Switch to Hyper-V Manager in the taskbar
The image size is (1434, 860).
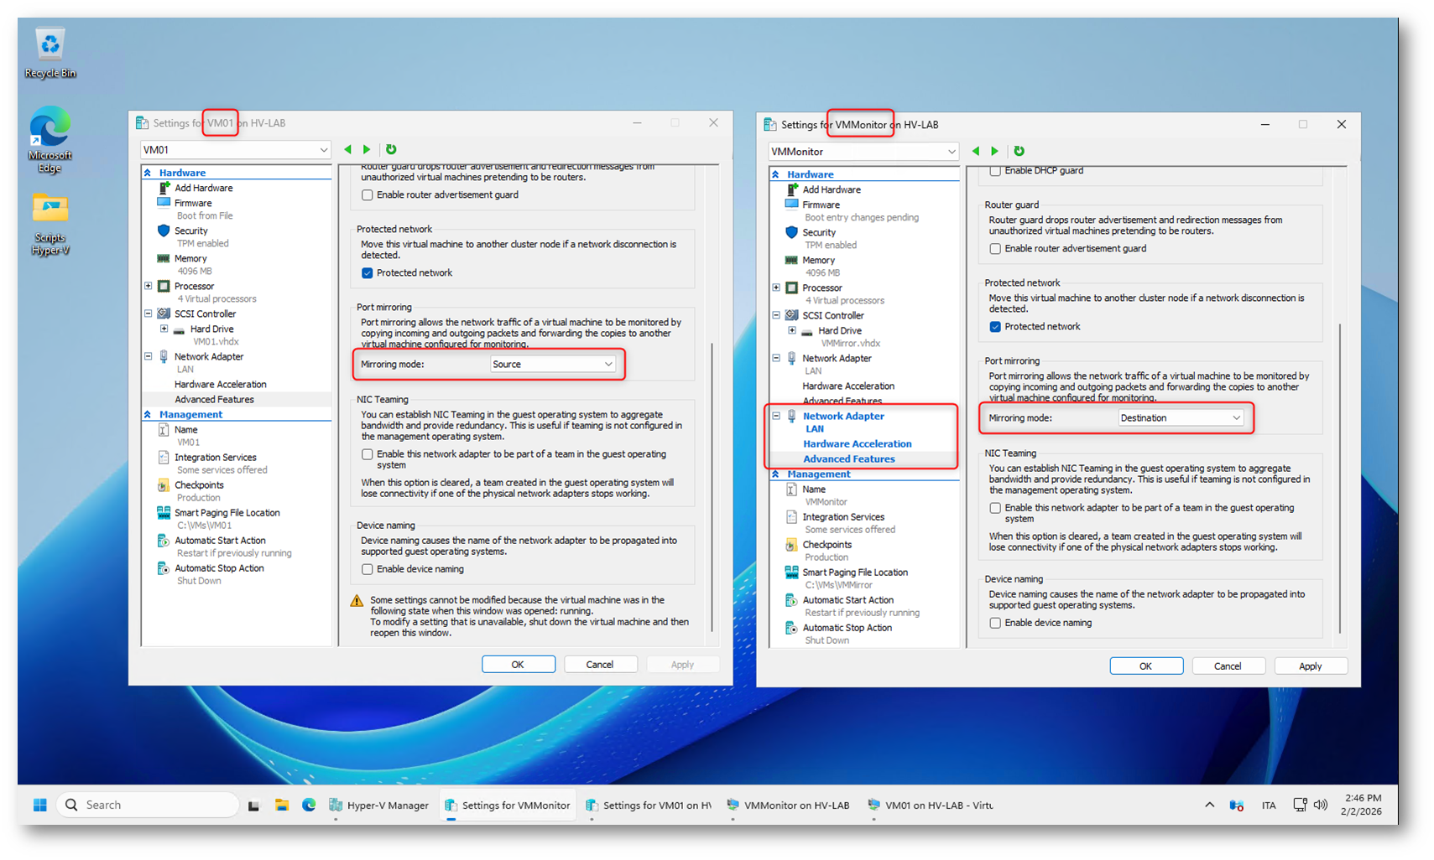(379, 805)
